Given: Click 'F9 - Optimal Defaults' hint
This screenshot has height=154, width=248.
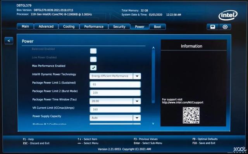Looking at the screenshot, I should coord(205,139).
